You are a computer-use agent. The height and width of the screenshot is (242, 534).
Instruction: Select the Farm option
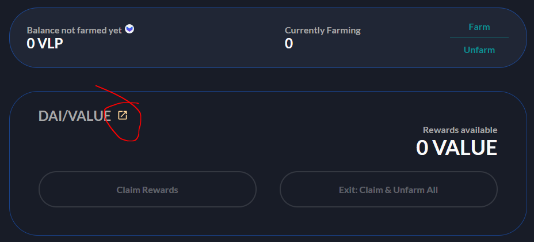tap(479, 27)
